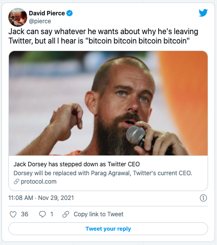Click the chain link copy icon
Image resolution: width=217 pixels, height=245 pixels.
(x=66, y=214)
